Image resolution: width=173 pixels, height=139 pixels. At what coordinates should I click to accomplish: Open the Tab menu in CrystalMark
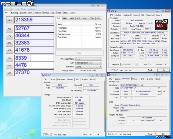pyautogui.click(x=17, y=9)
